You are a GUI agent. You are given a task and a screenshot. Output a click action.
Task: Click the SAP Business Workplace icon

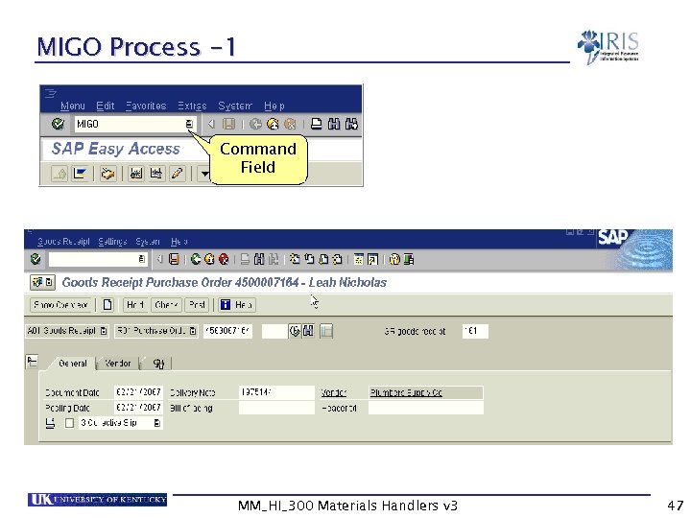107,174
